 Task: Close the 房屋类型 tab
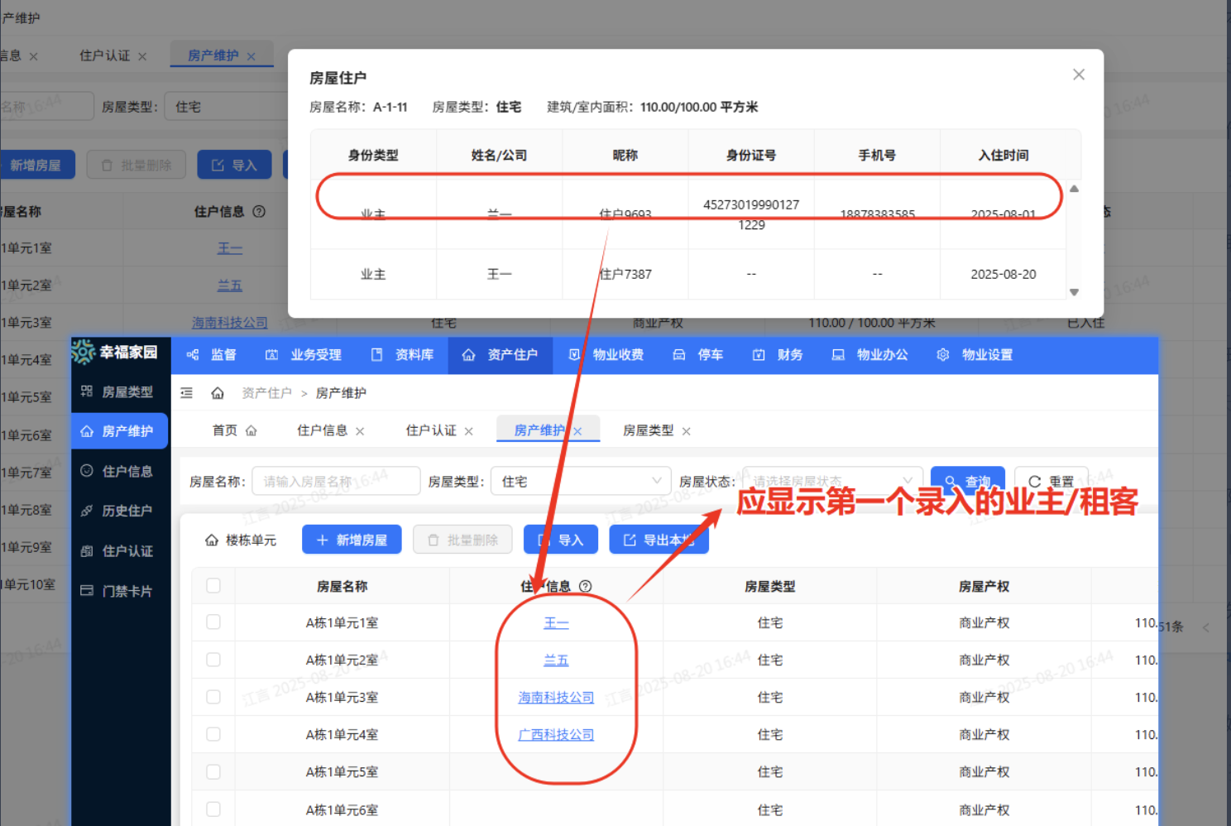click(687, 431)
